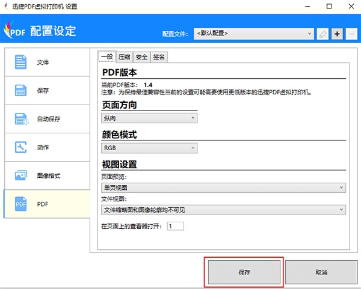The width and height of the screenshot is (361, 289).
Task: Click the viewer open page number field
Action: (x=176, y=227)
